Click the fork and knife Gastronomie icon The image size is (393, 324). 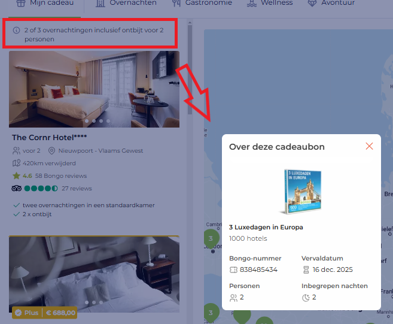pos(176,3)
